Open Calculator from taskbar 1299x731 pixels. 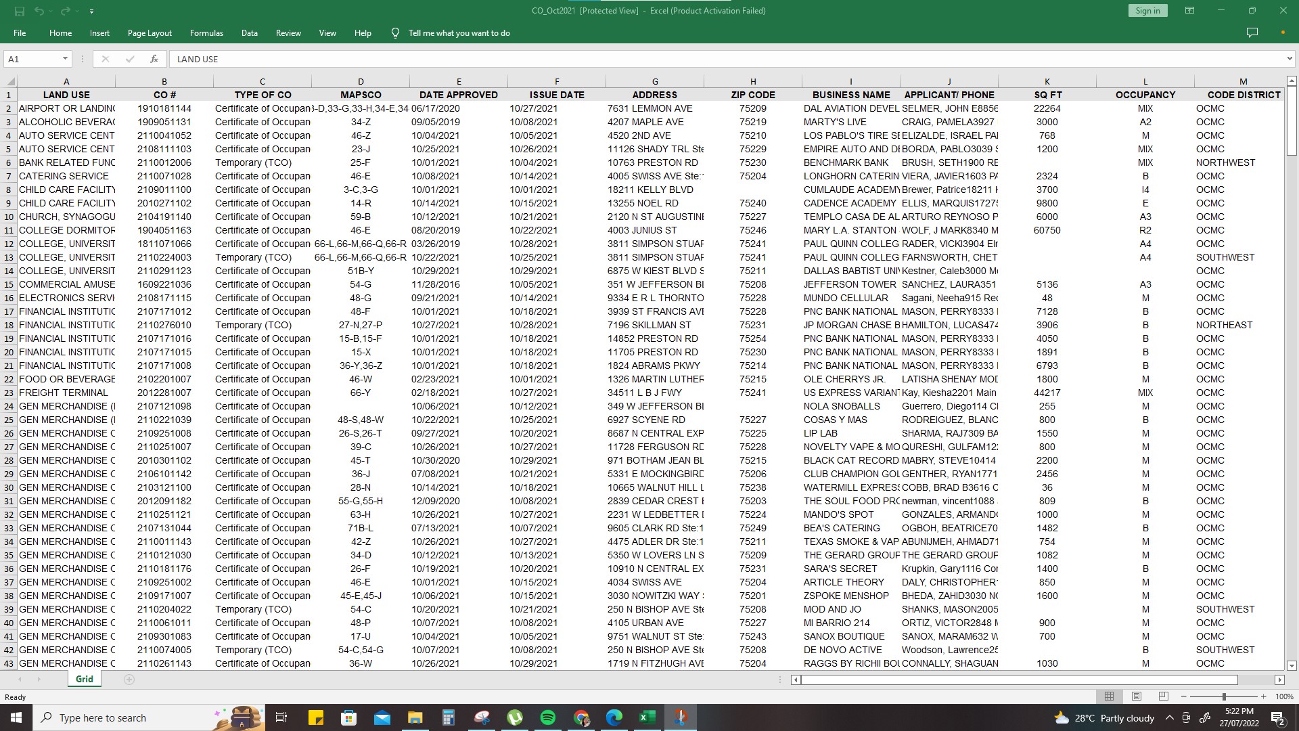(448, 717)
